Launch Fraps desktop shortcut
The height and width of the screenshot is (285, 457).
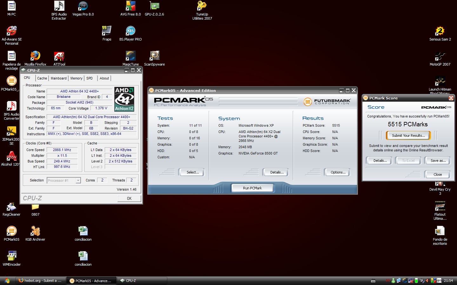pyautogui.click(x=107, y=34)
